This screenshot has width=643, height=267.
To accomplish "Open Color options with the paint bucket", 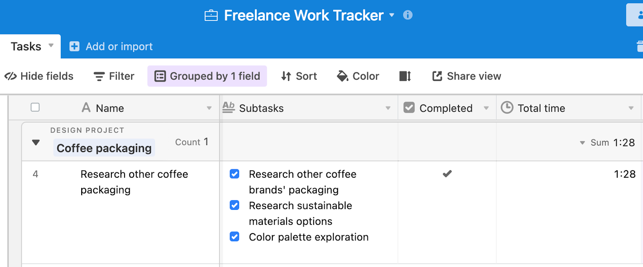I will coord(342,76).
